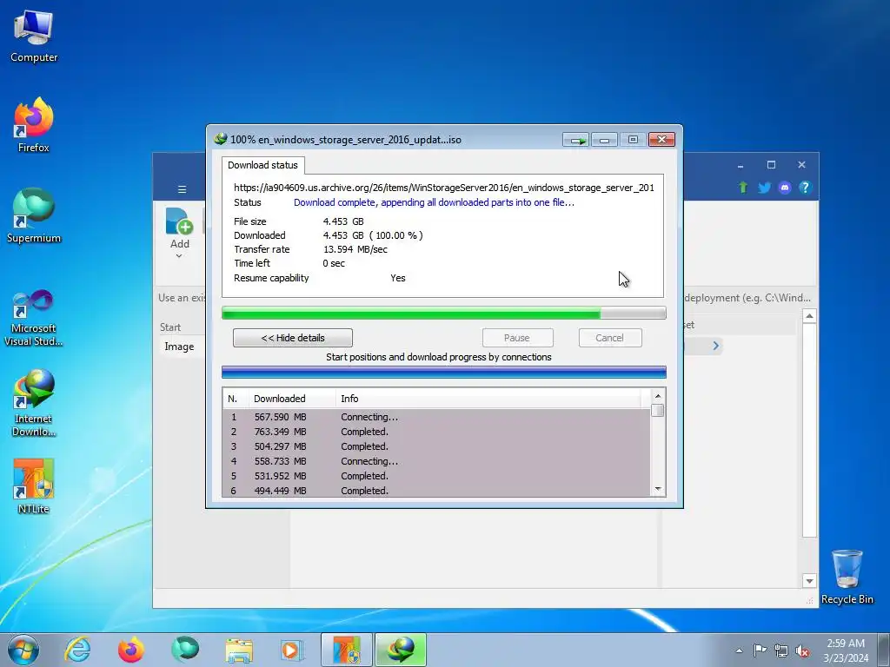The width and height of the screenshot is (890, 667).
Task: Select connection row 4 with 558.733 MB
Action: [x=436, y=461]
